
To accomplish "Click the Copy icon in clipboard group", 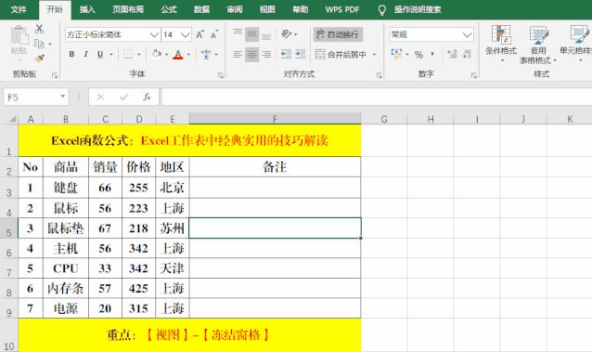I will pyautogui.click(x=39, y=44).
